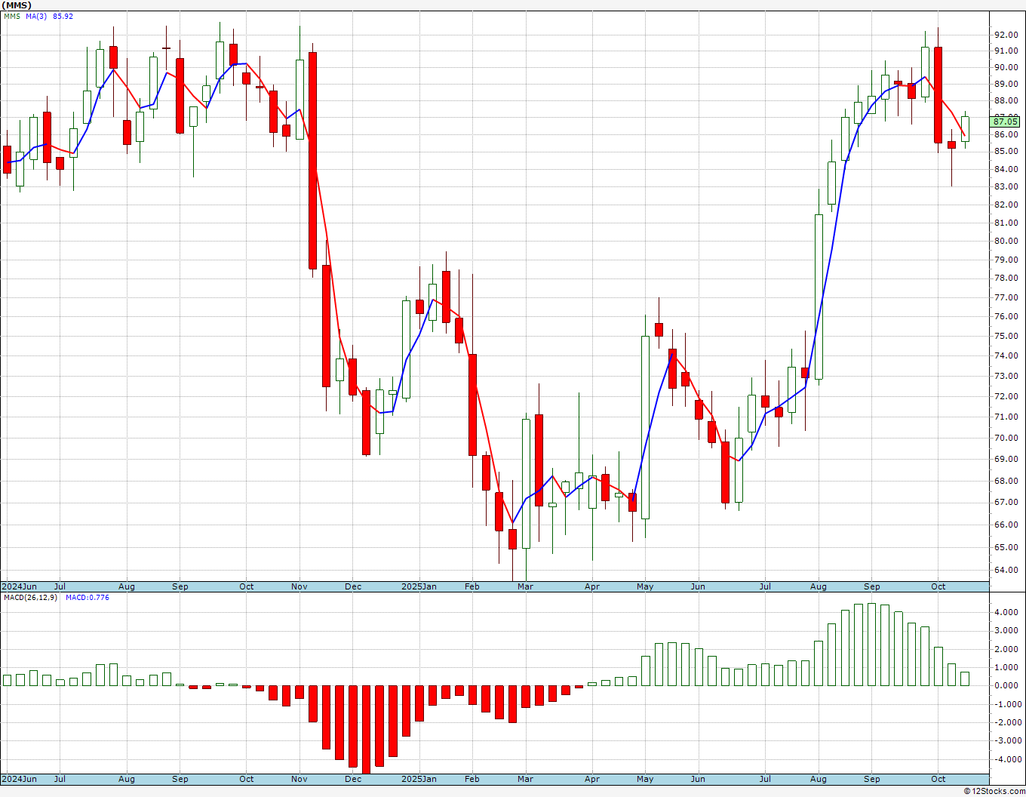Image resolution: width=1026 pixels, height=797 pixels.
Task: Click the 64.00 price axis label
Action: pyautogui.click(x=1006, y=570)
